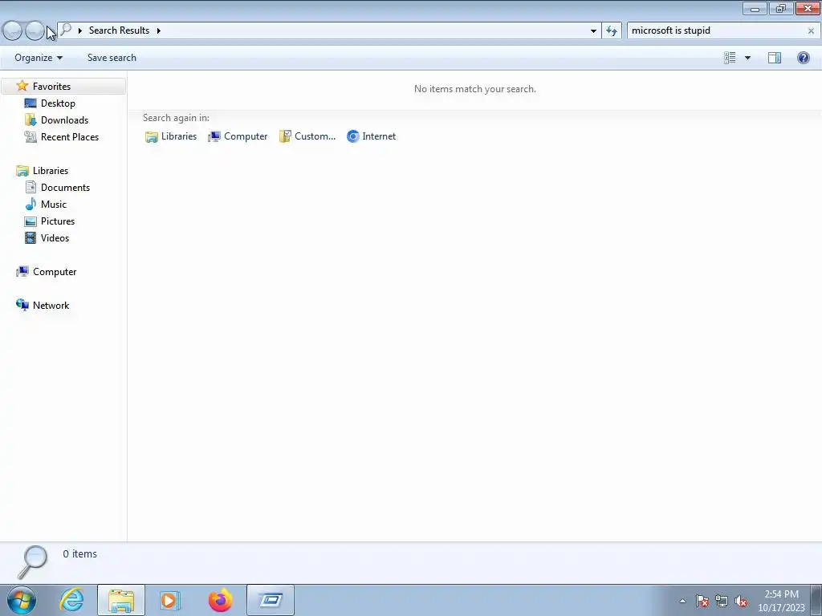Search again on the Internet

click(x=371, y=136)
